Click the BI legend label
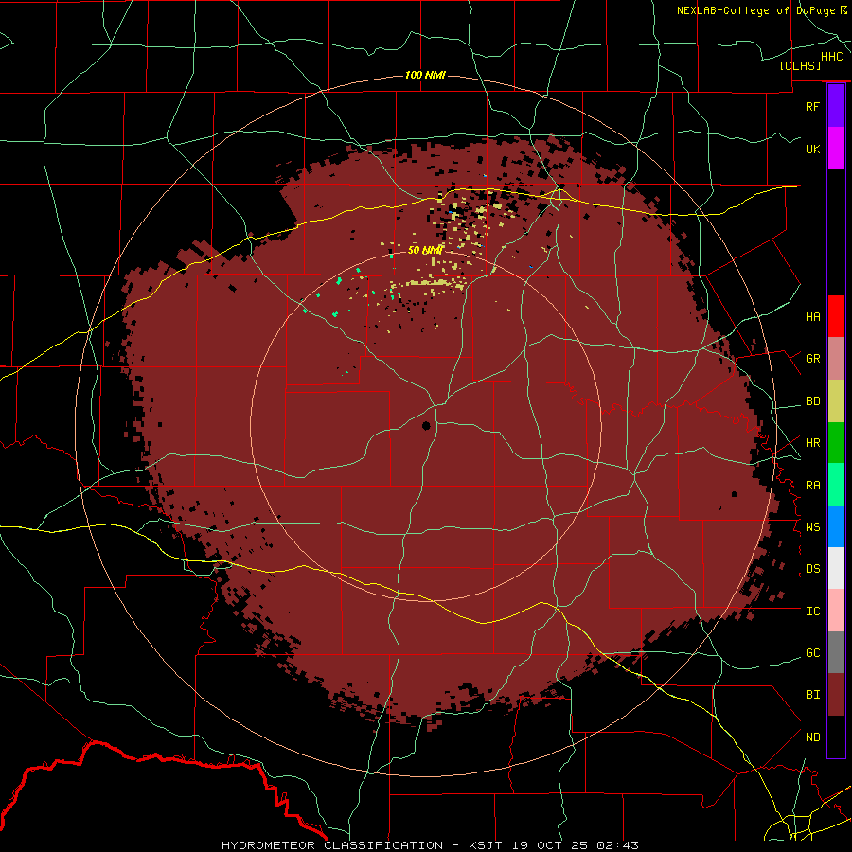Viewport: 852px width, 852px height. click(812, 695)
